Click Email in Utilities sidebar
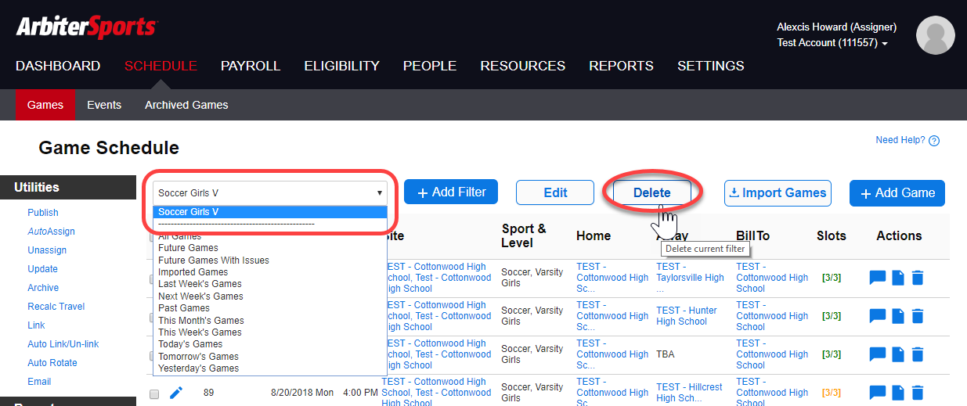The image size is (967, 406). pos(39,382)
